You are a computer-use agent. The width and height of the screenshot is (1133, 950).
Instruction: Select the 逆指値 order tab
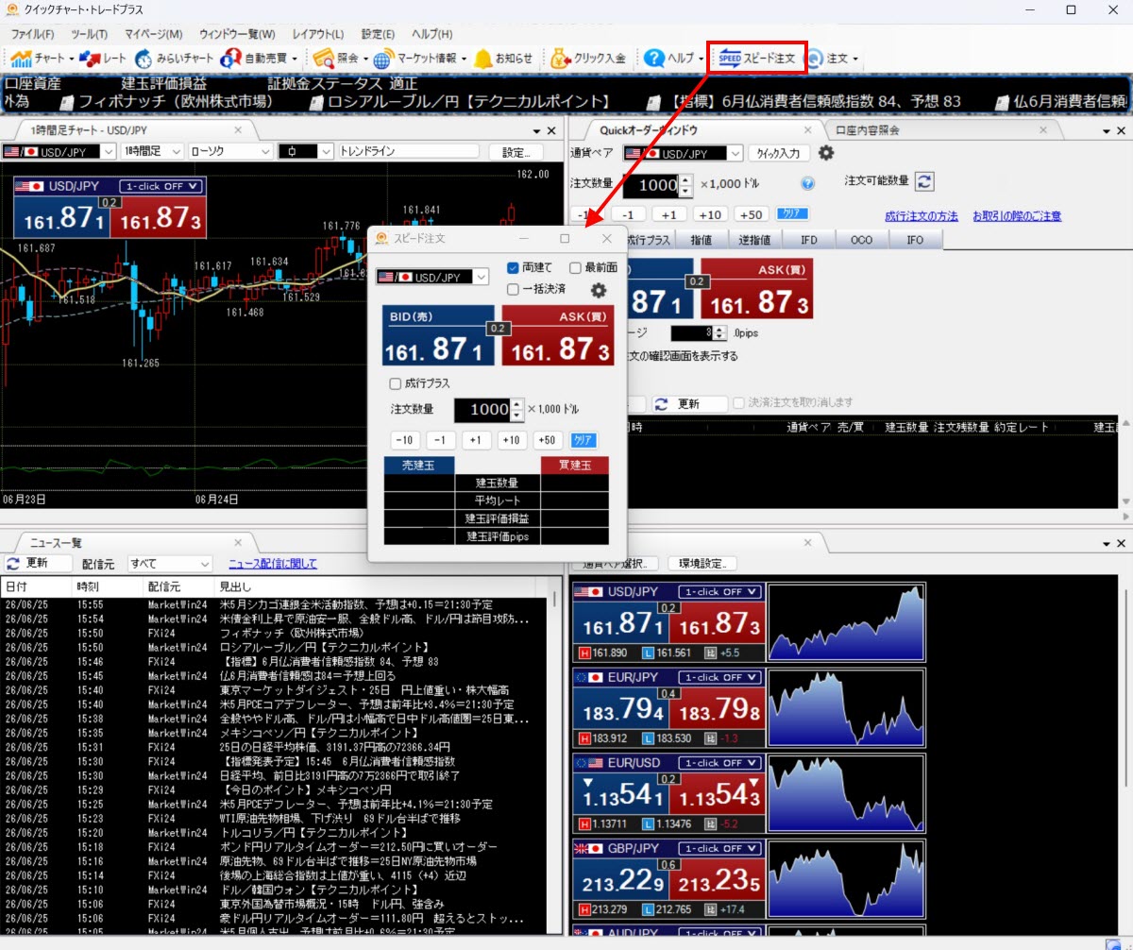point(754,240)
